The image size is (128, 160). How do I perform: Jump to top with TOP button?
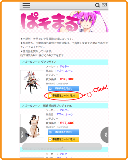point(105,135)
